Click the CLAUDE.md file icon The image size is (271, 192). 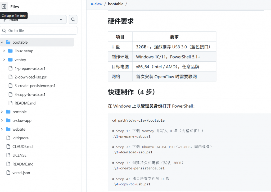(x=8, y=147)
